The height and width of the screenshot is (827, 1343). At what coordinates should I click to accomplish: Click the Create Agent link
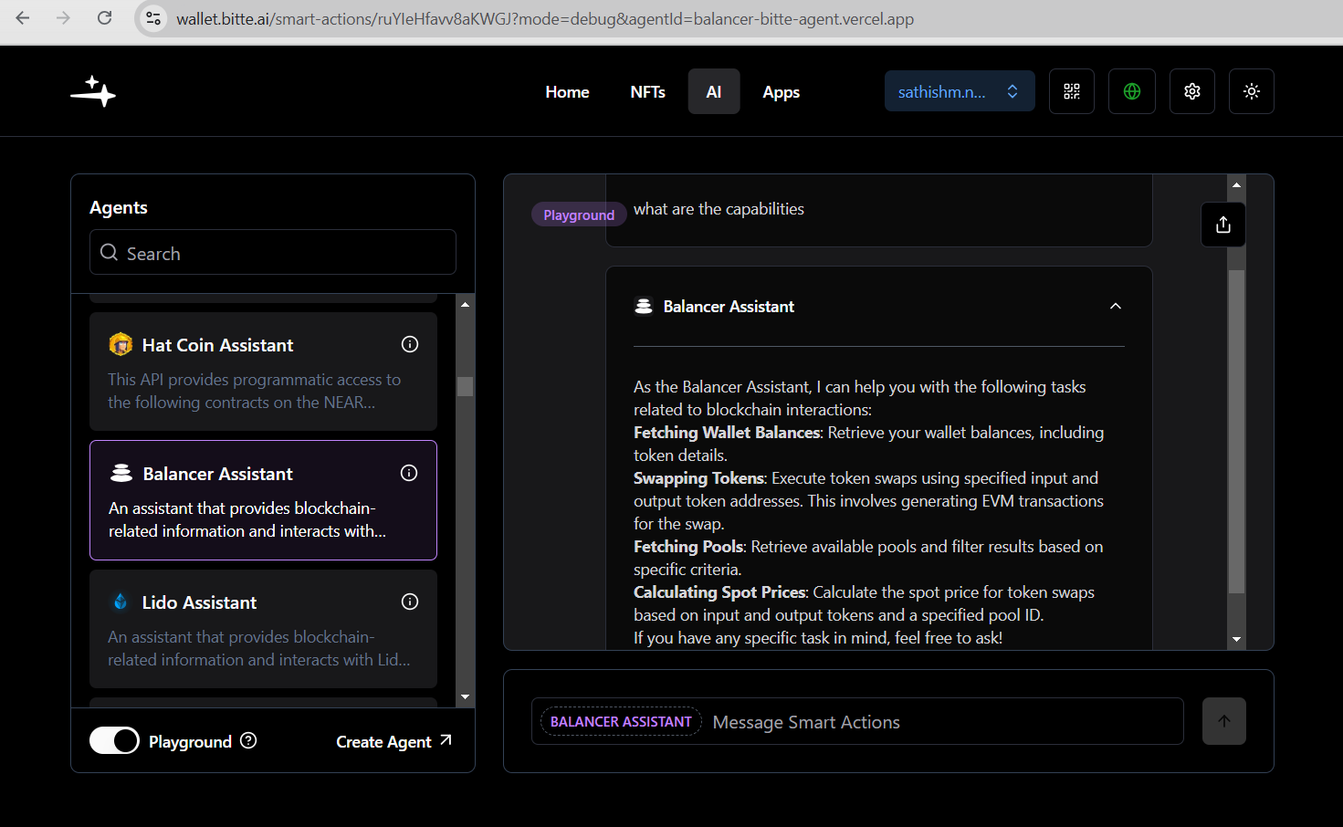tap(393, 741)
